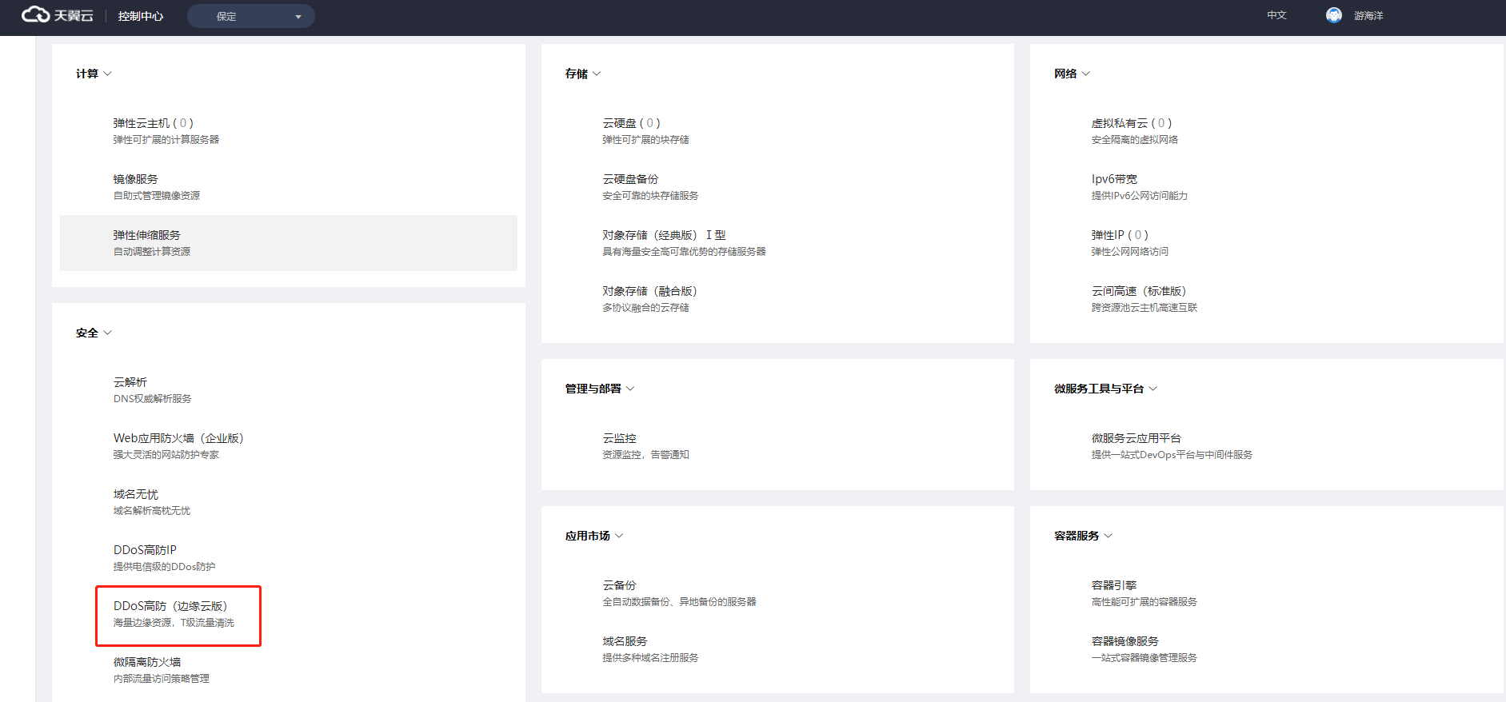This screenshot has height=702, width=1506.
Task: Open 弹性IP service
Action: click(1119, 235)
